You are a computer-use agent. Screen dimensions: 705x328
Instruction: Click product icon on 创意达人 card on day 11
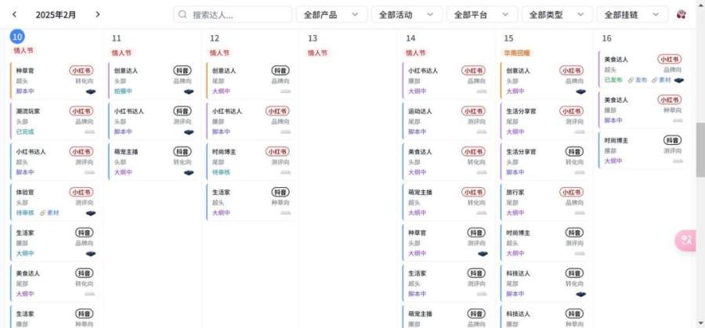coord(189,91)
